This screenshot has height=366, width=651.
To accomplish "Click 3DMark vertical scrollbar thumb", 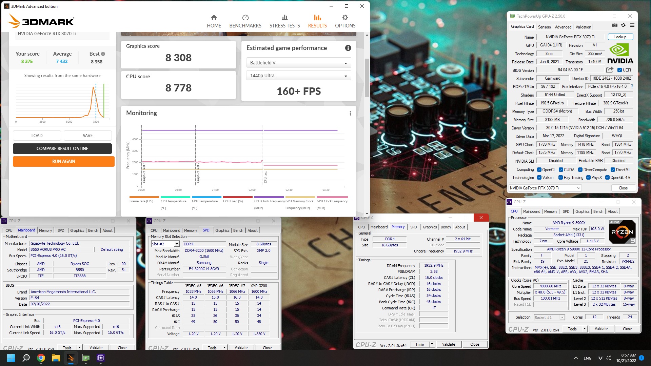I will (367, 78).
